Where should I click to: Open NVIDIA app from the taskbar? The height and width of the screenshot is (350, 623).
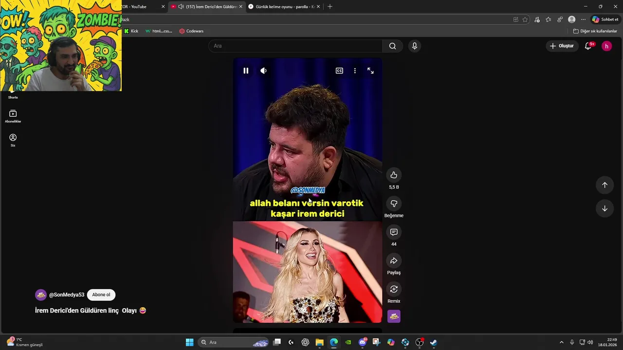pyautogui.click(x=348, y=342)
